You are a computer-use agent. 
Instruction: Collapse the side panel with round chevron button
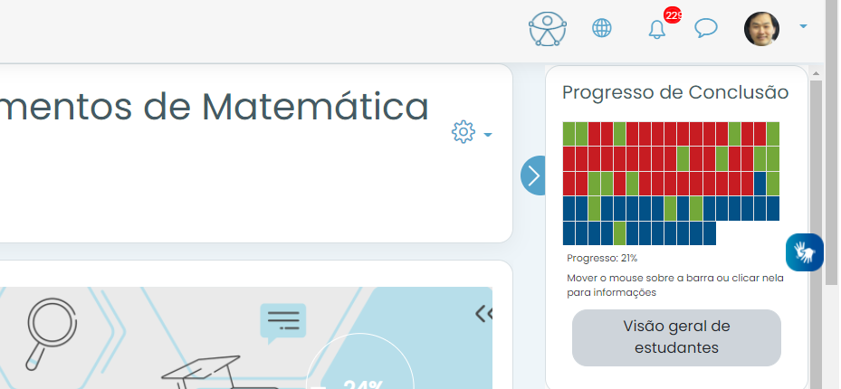tap(532, 176)
